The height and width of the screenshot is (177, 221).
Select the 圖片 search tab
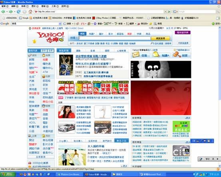(101, 34)
